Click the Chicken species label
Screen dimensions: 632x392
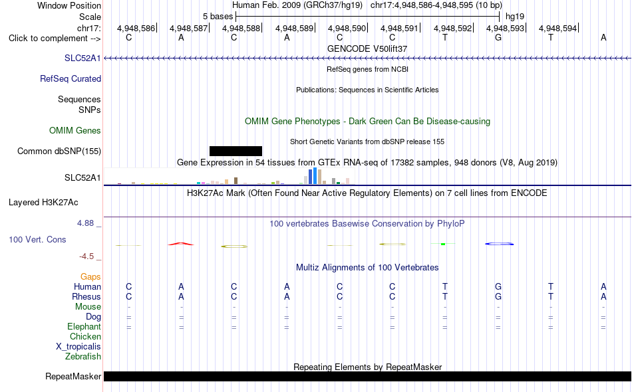(x=85, y=337)
